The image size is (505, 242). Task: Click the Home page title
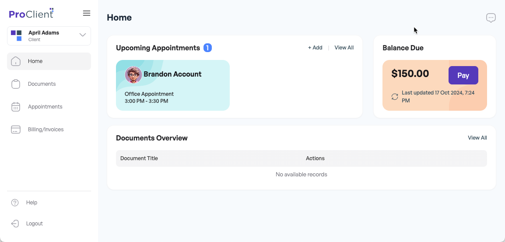pyautogui.click(x=119, y=18)
